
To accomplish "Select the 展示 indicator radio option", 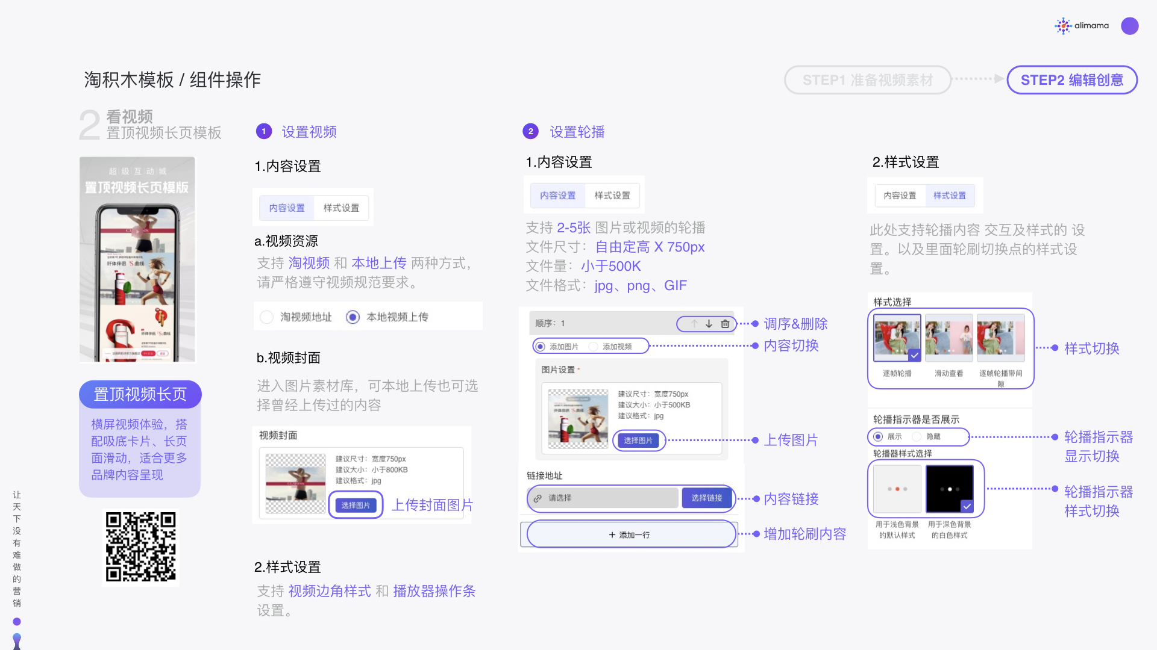I will 878,437.
